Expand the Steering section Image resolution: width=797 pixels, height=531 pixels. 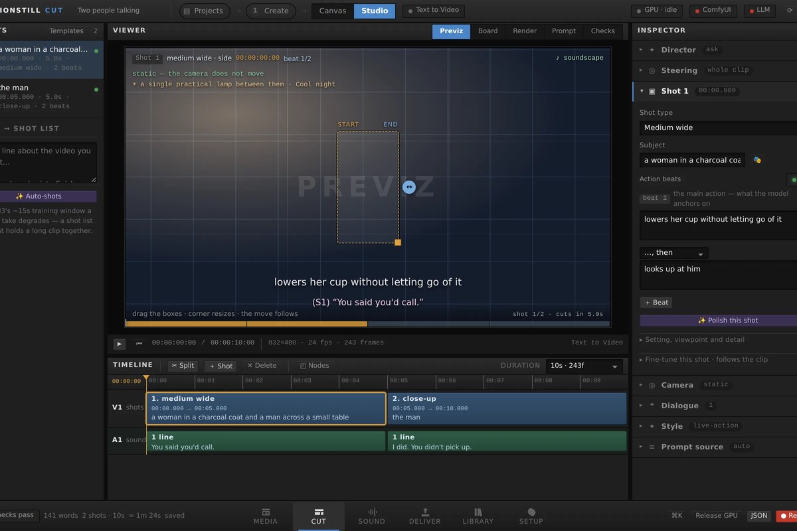pos(715,70)
